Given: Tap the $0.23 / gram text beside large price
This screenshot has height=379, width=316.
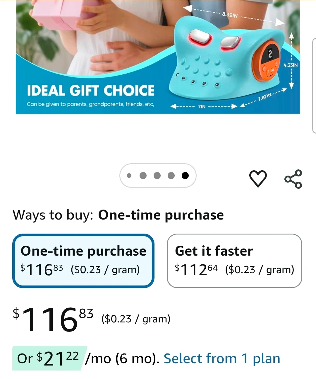Looking at the screenshot, I should [136, 319].
